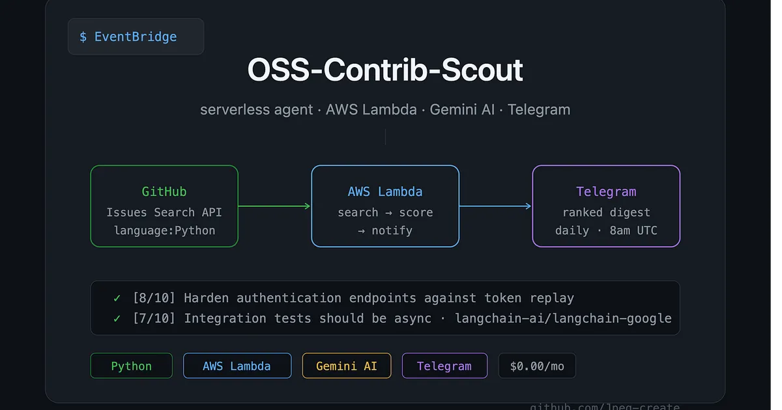Image resolution: width=782 pixels, height=410 pixels.
Task: Click the checkmark beside the [7/10] result
Action: click(x=117, y=318)
